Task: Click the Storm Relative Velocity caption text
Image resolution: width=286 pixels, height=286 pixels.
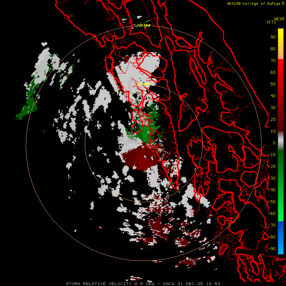Action: [x=143, y=284]
